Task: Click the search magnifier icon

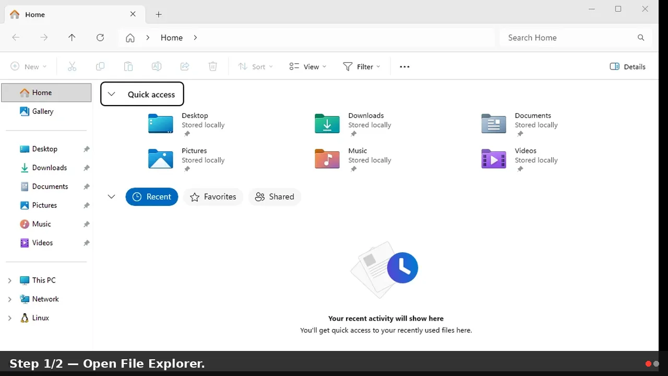Action: coord(641,38)
